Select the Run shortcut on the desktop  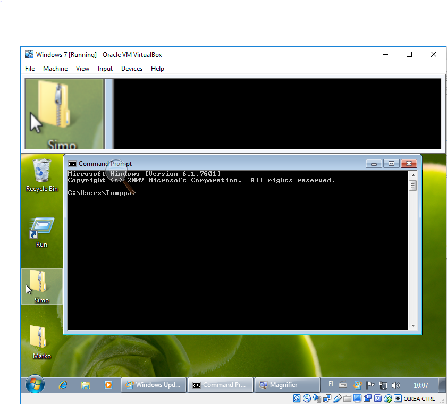click(x=41, y=232)
